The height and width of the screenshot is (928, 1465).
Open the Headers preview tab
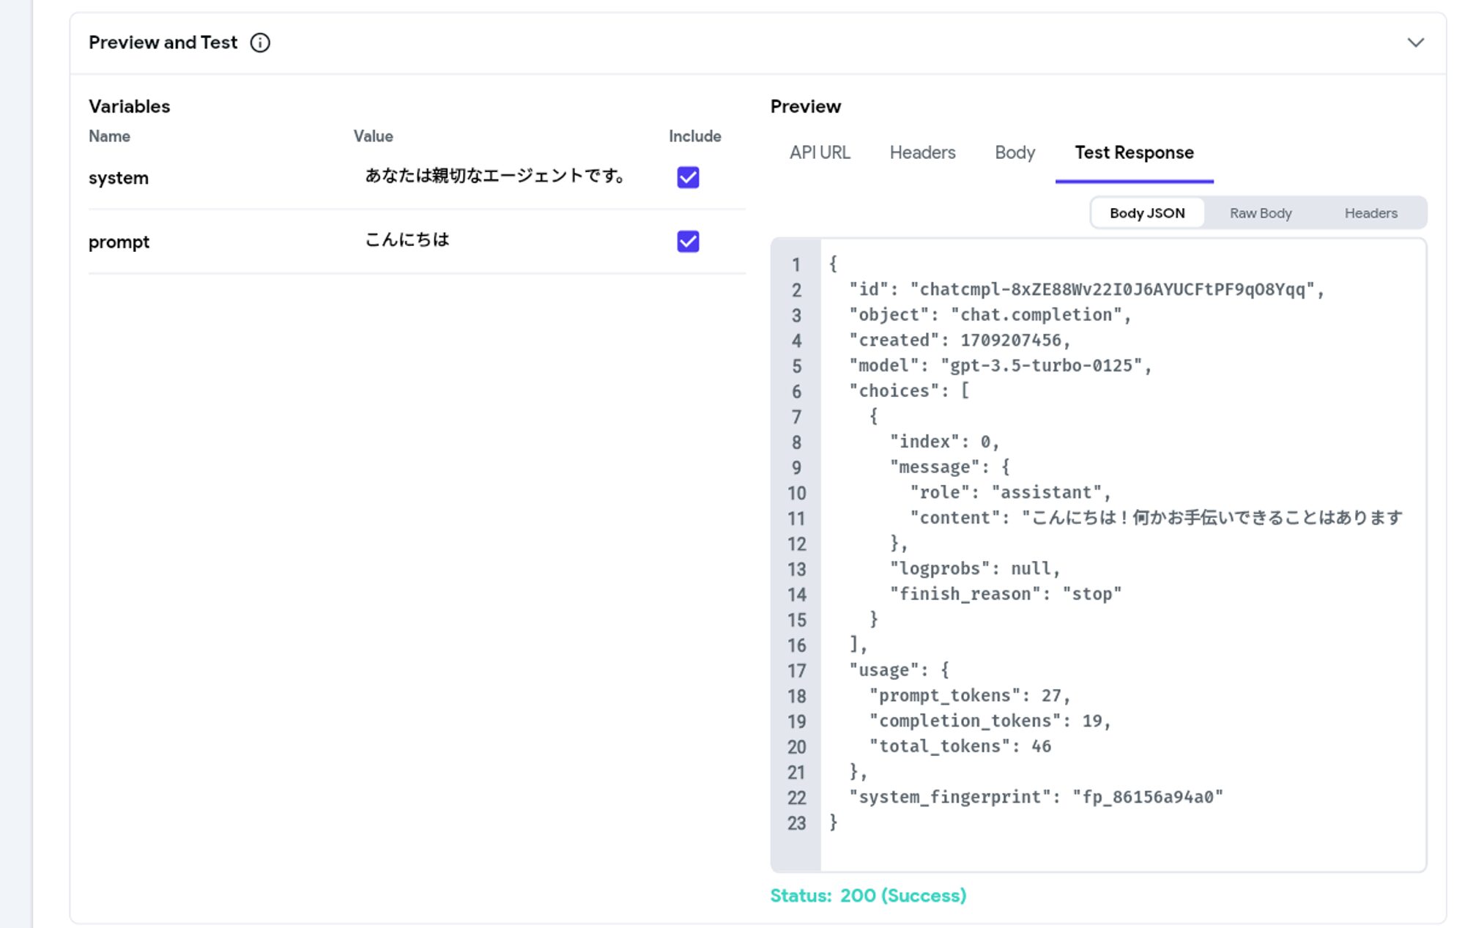(921, 152)
